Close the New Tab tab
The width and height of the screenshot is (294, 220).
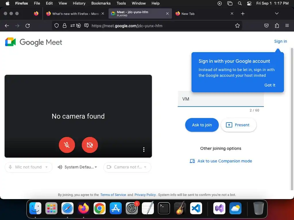pyautogui.click(x=232, y=13)
